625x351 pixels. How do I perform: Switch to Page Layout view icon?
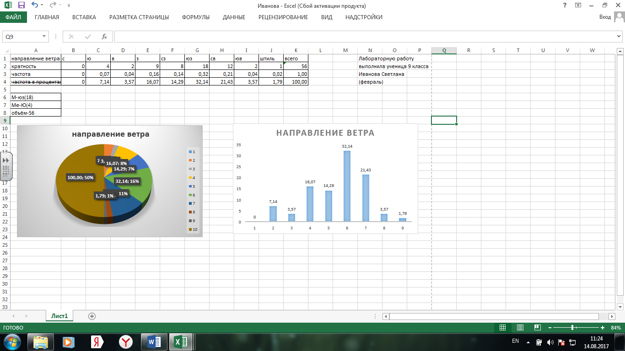(x=520, y=328)
